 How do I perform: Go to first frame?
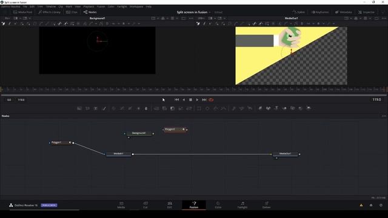[176, 100]
